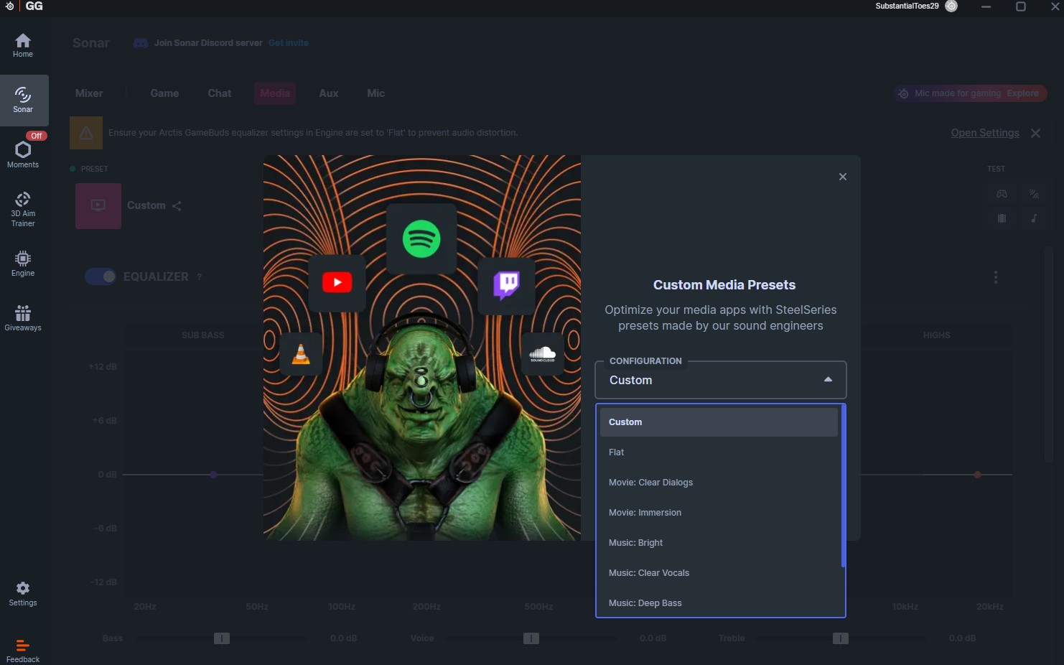Click Open Settings link
Image resolution: width=1064 pixels, height=665 pixels.
pyautogui.click(x=985, y=133)
